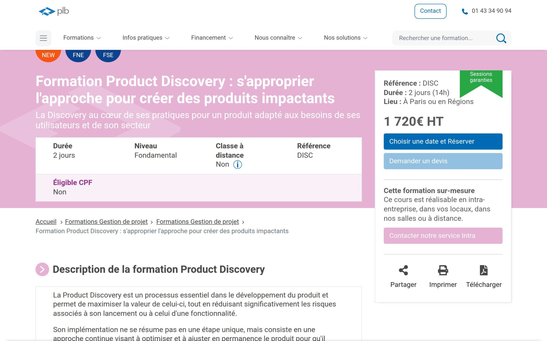Click 'Choisir une date et Réserver'
This screenshot has width=547, height=341.
pos(443,141)
